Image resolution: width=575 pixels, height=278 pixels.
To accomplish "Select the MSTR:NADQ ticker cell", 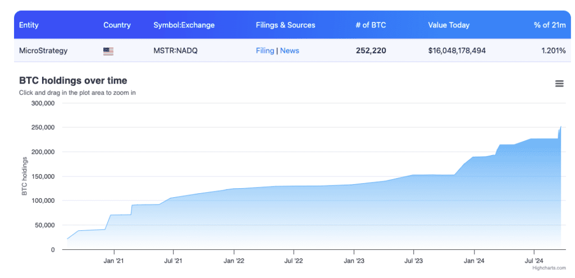I will (x=175, y=51).
